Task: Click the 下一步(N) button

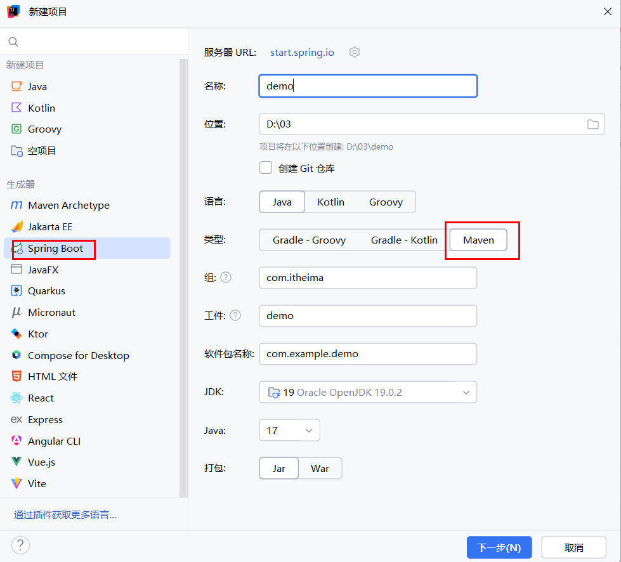Action: 499,547
